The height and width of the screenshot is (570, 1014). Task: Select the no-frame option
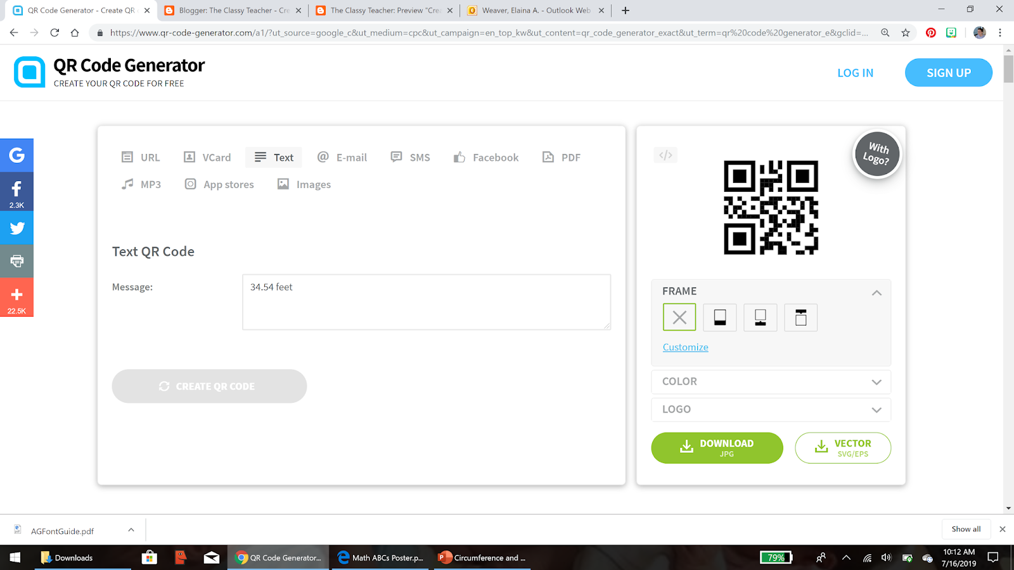pos(679,317)
